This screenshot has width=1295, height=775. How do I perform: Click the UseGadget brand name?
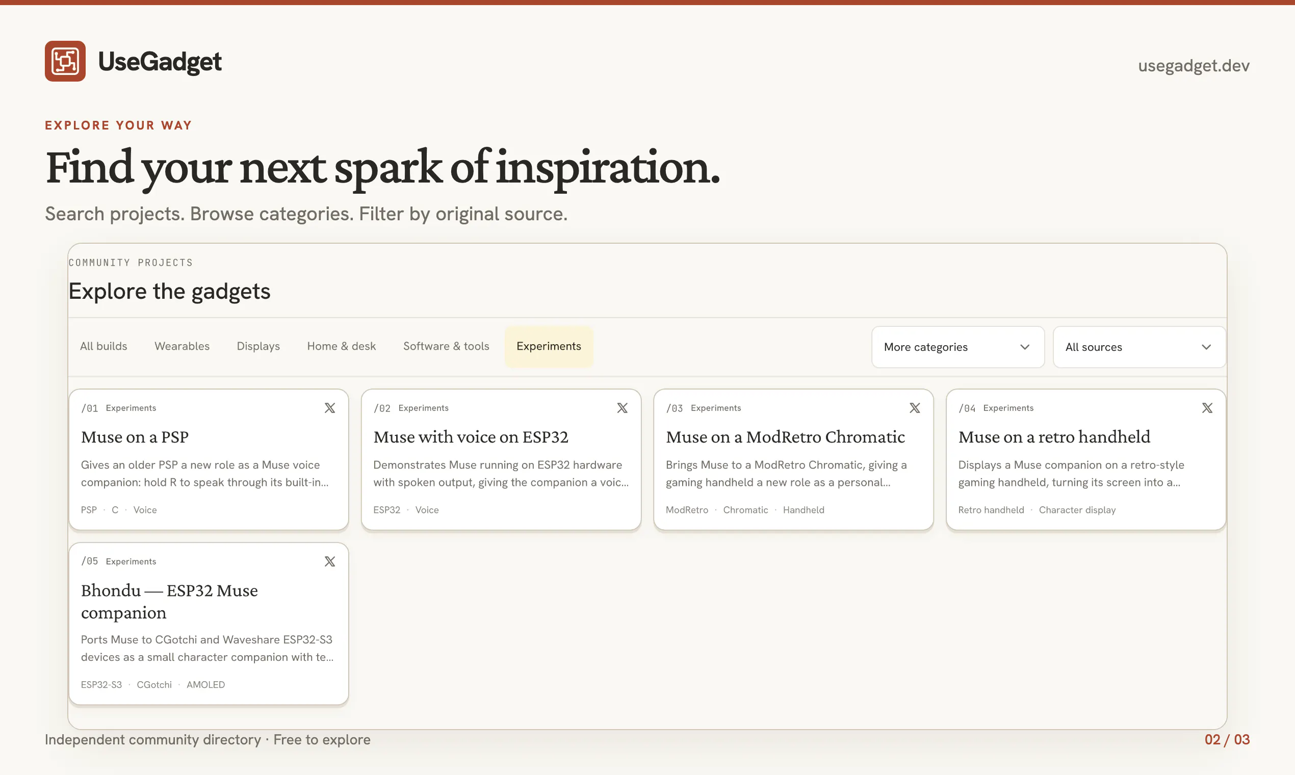pyautogui.click(x=160, y=62)
